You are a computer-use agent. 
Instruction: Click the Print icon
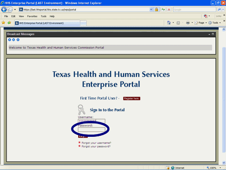188,23
